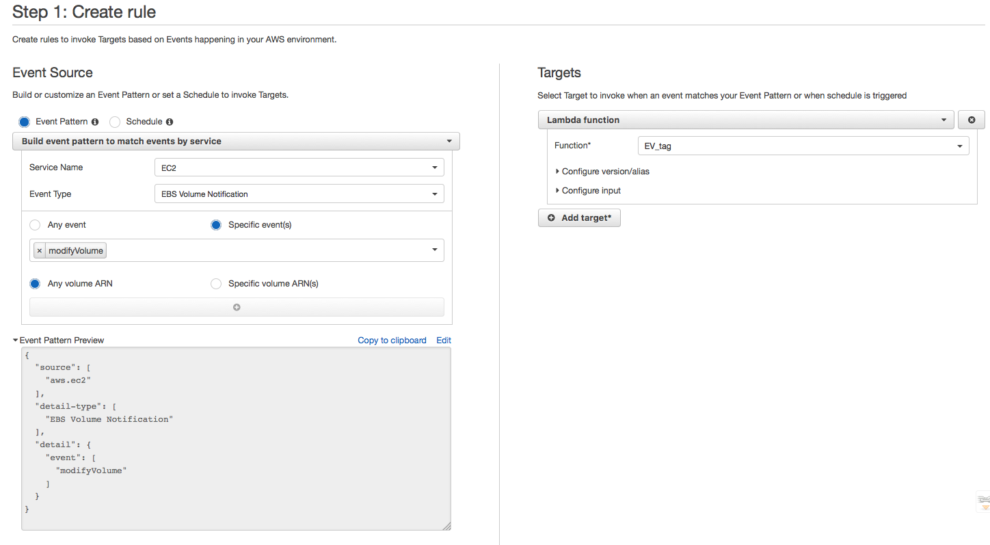The height and width of the screenshot is (545, 990).
Task: Click the plus icon bar under volume ARN
Action: 237,307
